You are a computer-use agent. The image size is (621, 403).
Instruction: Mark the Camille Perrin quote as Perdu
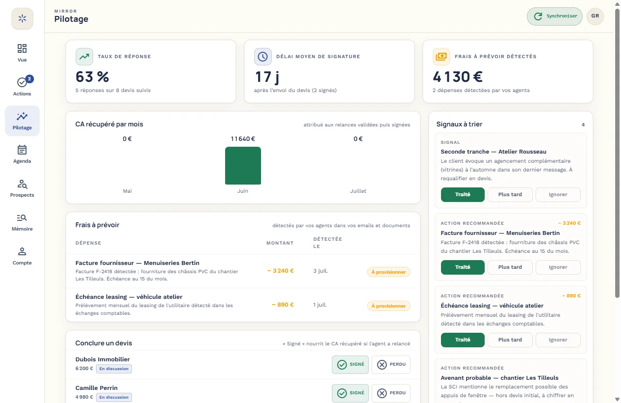pos(391,393)
